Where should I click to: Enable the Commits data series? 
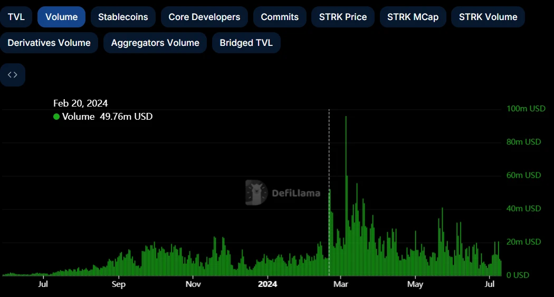(280, 17)
